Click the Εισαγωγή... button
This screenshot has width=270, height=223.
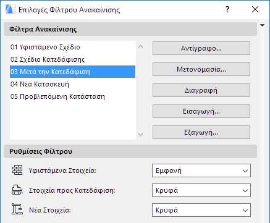click(201, 111)
